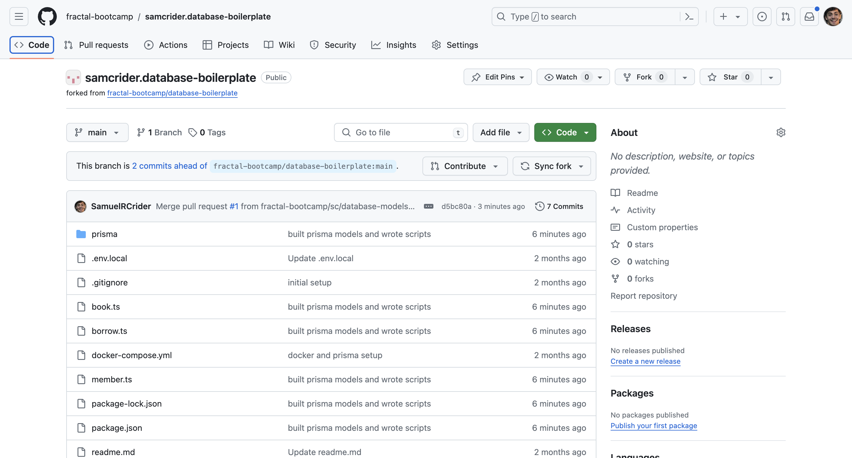The height and width of the screenshot is (458, 852).
Task: Expand the Fork options arrow
Action: pyautogui.click(x=685, y=77)
